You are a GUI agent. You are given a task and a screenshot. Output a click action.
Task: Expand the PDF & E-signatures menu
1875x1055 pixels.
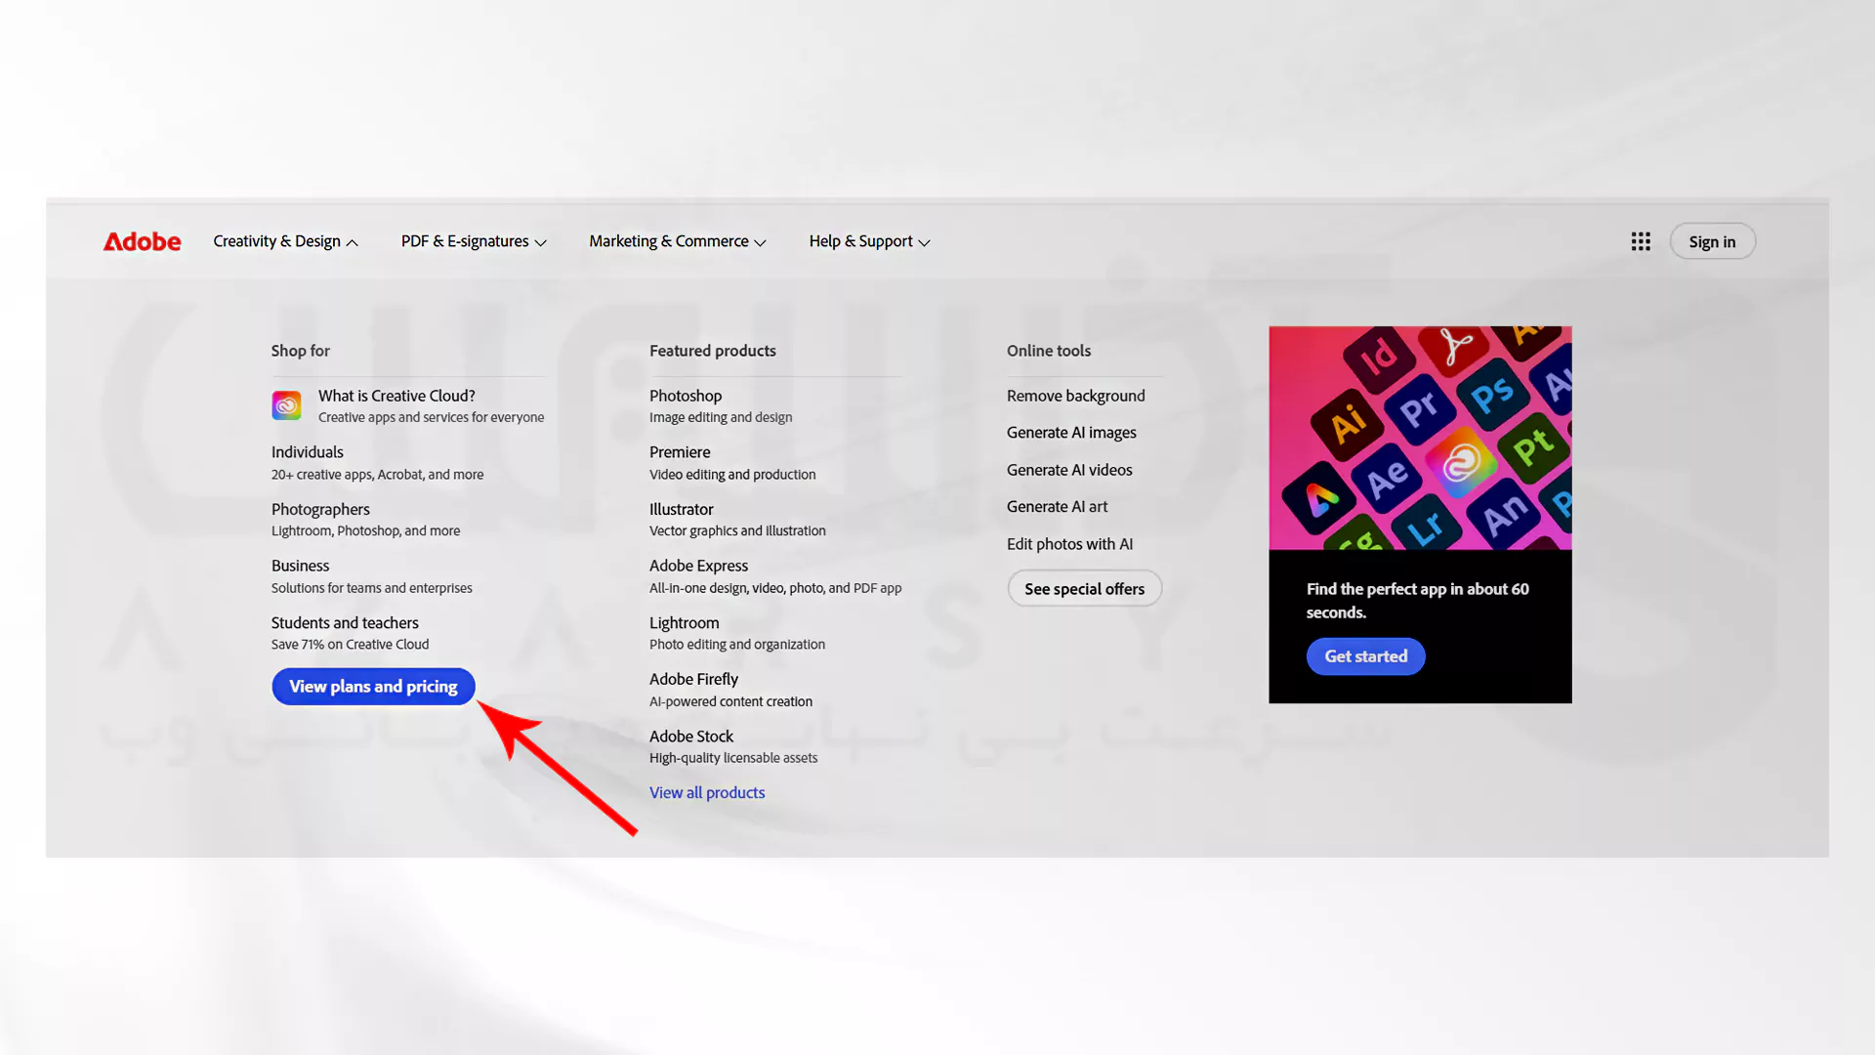click(x=474, y=241)
